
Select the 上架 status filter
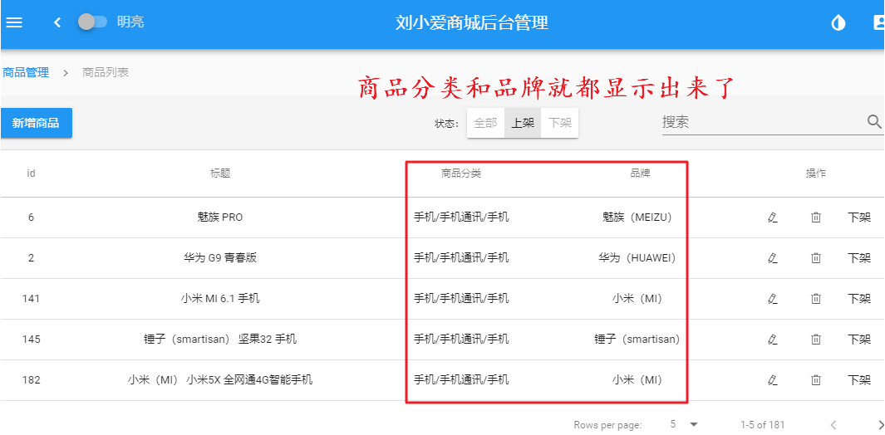click(x=523, y=123)
